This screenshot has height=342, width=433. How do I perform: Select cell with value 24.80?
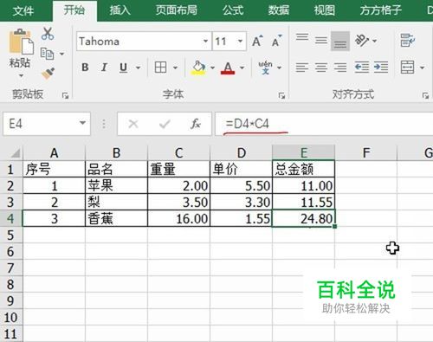303,219
